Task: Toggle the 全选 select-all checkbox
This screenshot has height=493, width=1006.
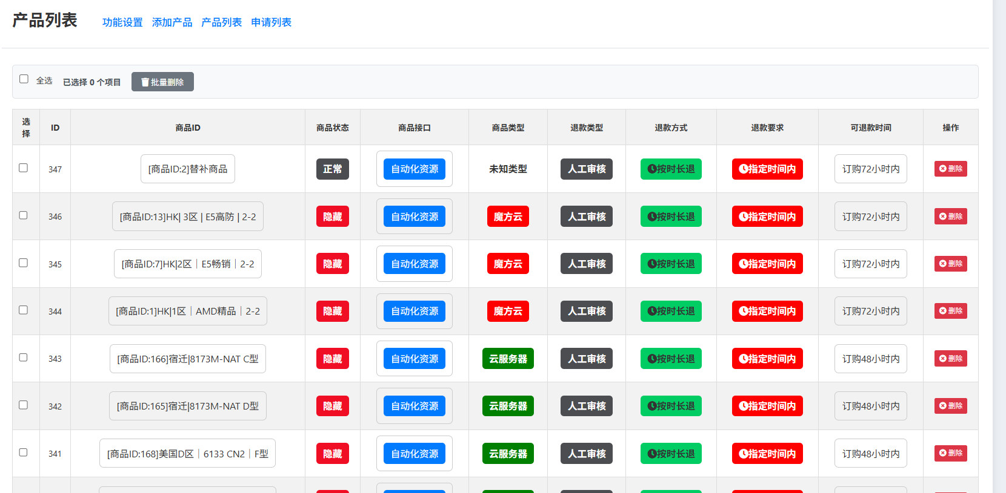Action: (24, 79)
